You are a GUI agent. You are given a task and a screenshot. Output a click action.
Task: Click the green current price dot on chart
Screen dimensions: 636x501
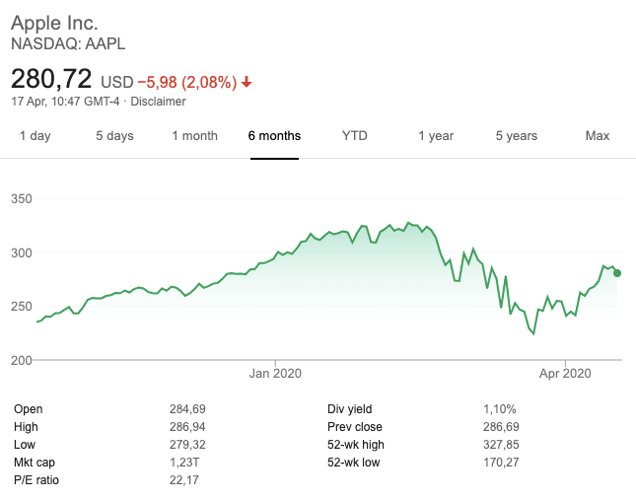tap(617, 273)
